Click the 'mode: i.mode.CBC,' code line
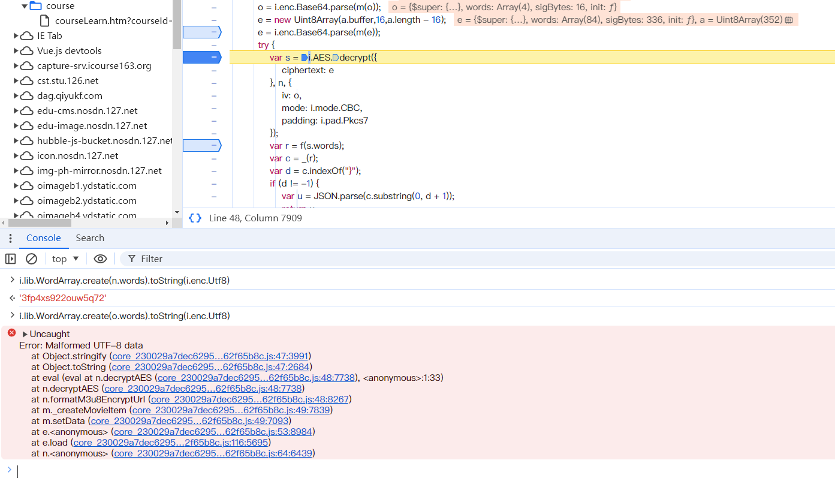 322,108
